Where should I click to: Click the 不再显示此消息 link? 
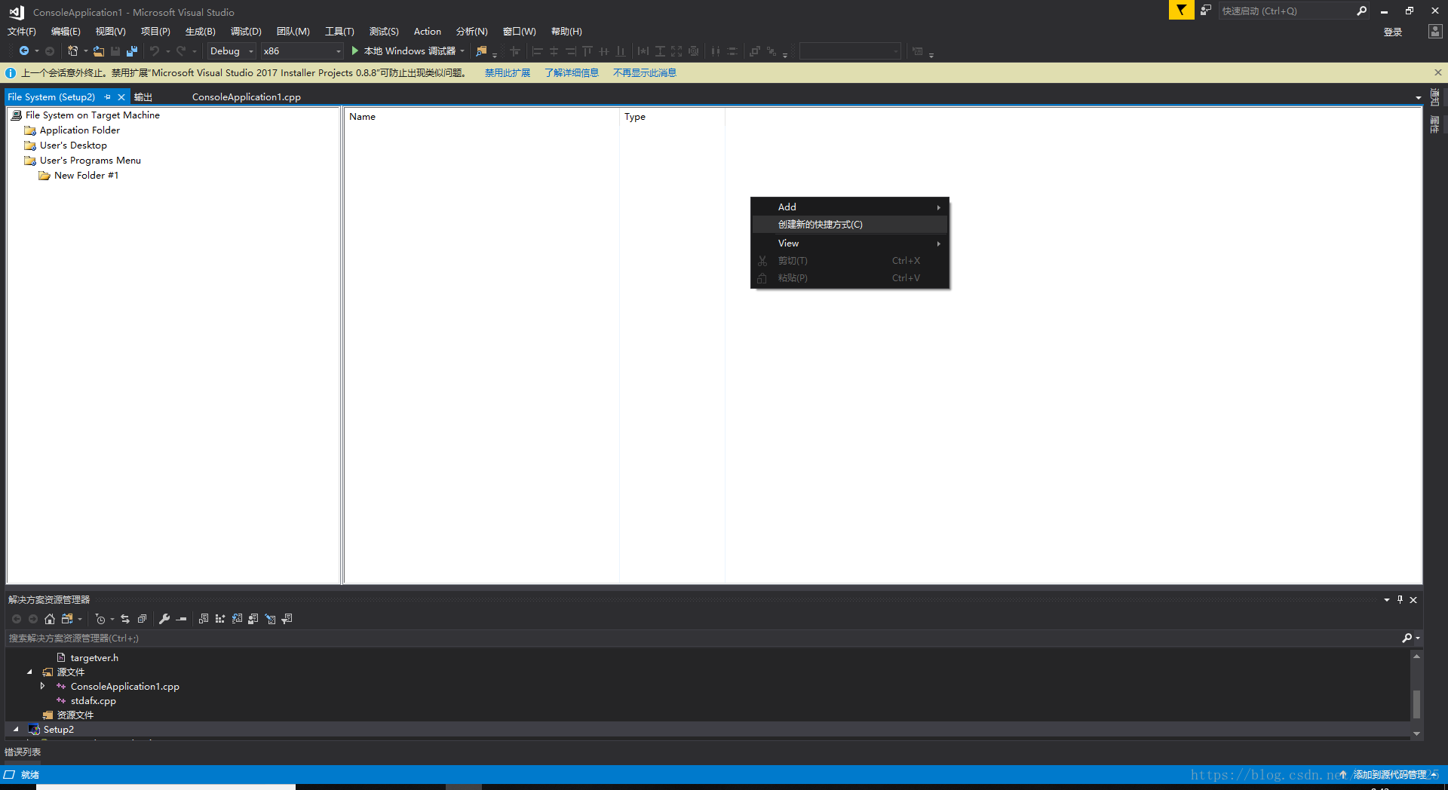645,73
